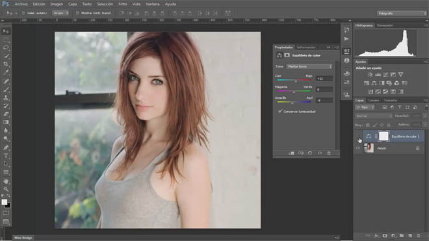Select the Rectangular Marquee tool
The height and width of the screenshot is (241, 429).
[6, 40]
